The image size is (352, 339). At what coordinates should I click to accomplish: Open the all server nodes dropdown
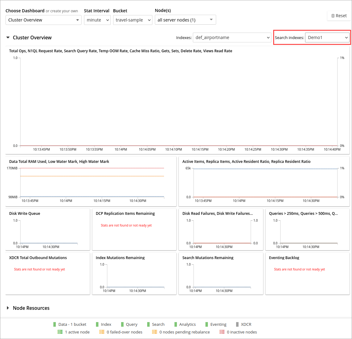[185, 20]
